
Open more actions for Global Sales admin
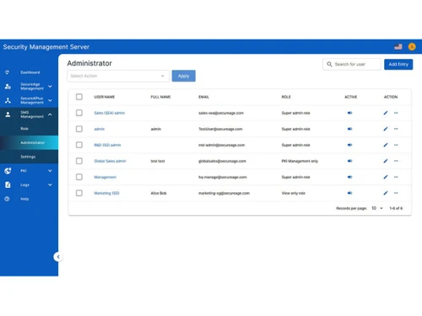pyautogui.click(x=396, y=161)
